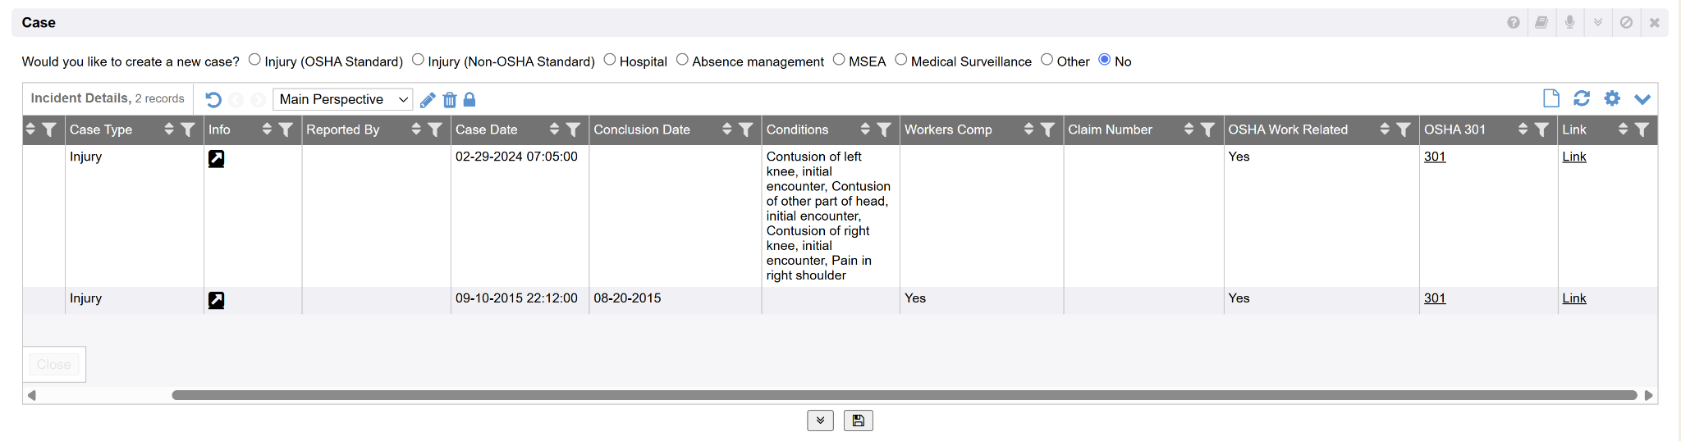Viewport: 1681px width, 441px height.
Task: Filter the Conditions column
Action: (884, 130)
